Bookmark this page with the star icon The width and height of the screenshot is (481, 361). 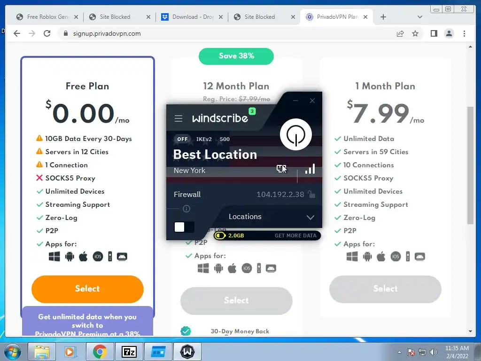coord(415,33)
